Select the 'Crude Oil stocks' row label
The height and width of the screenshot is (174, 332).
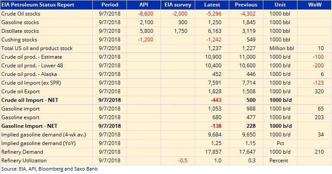[x=21, y=14]
